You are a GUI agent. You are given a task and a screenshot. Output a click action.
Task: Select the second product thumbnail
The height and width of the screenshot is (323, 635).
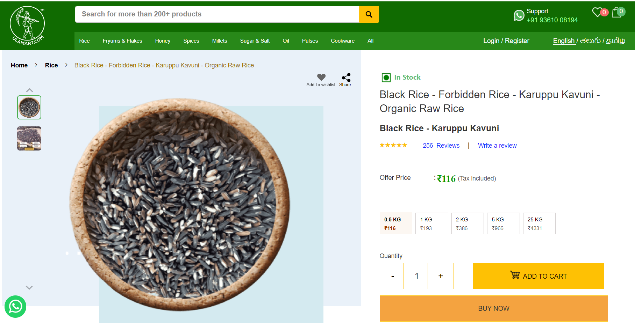pyautogui.click(x=29, y=138)
